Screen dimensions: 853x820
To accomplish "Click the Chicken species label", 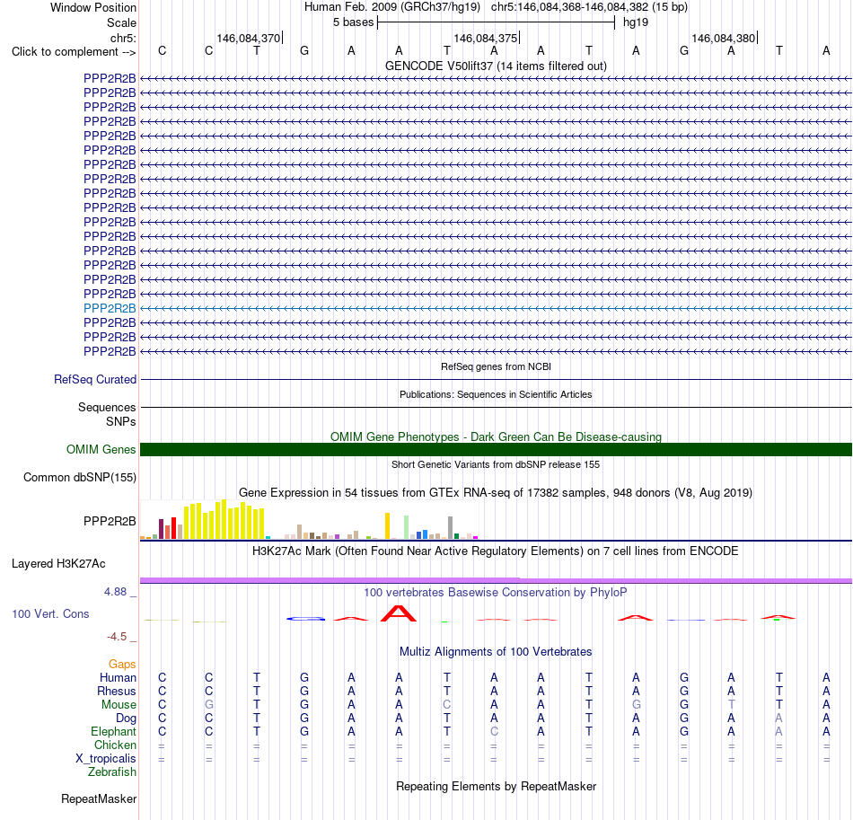I will tap(115, 745).
